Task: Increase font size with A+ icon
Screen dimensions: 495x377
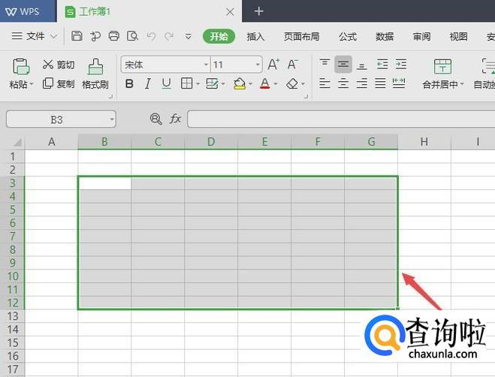Action: [273, 65]
